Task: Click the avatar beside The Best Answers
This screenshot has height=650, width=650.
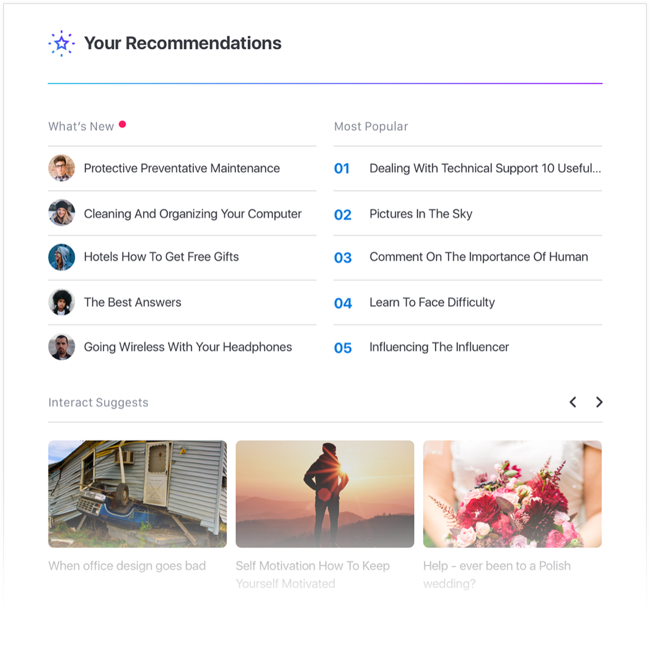Action: point(62,302)
